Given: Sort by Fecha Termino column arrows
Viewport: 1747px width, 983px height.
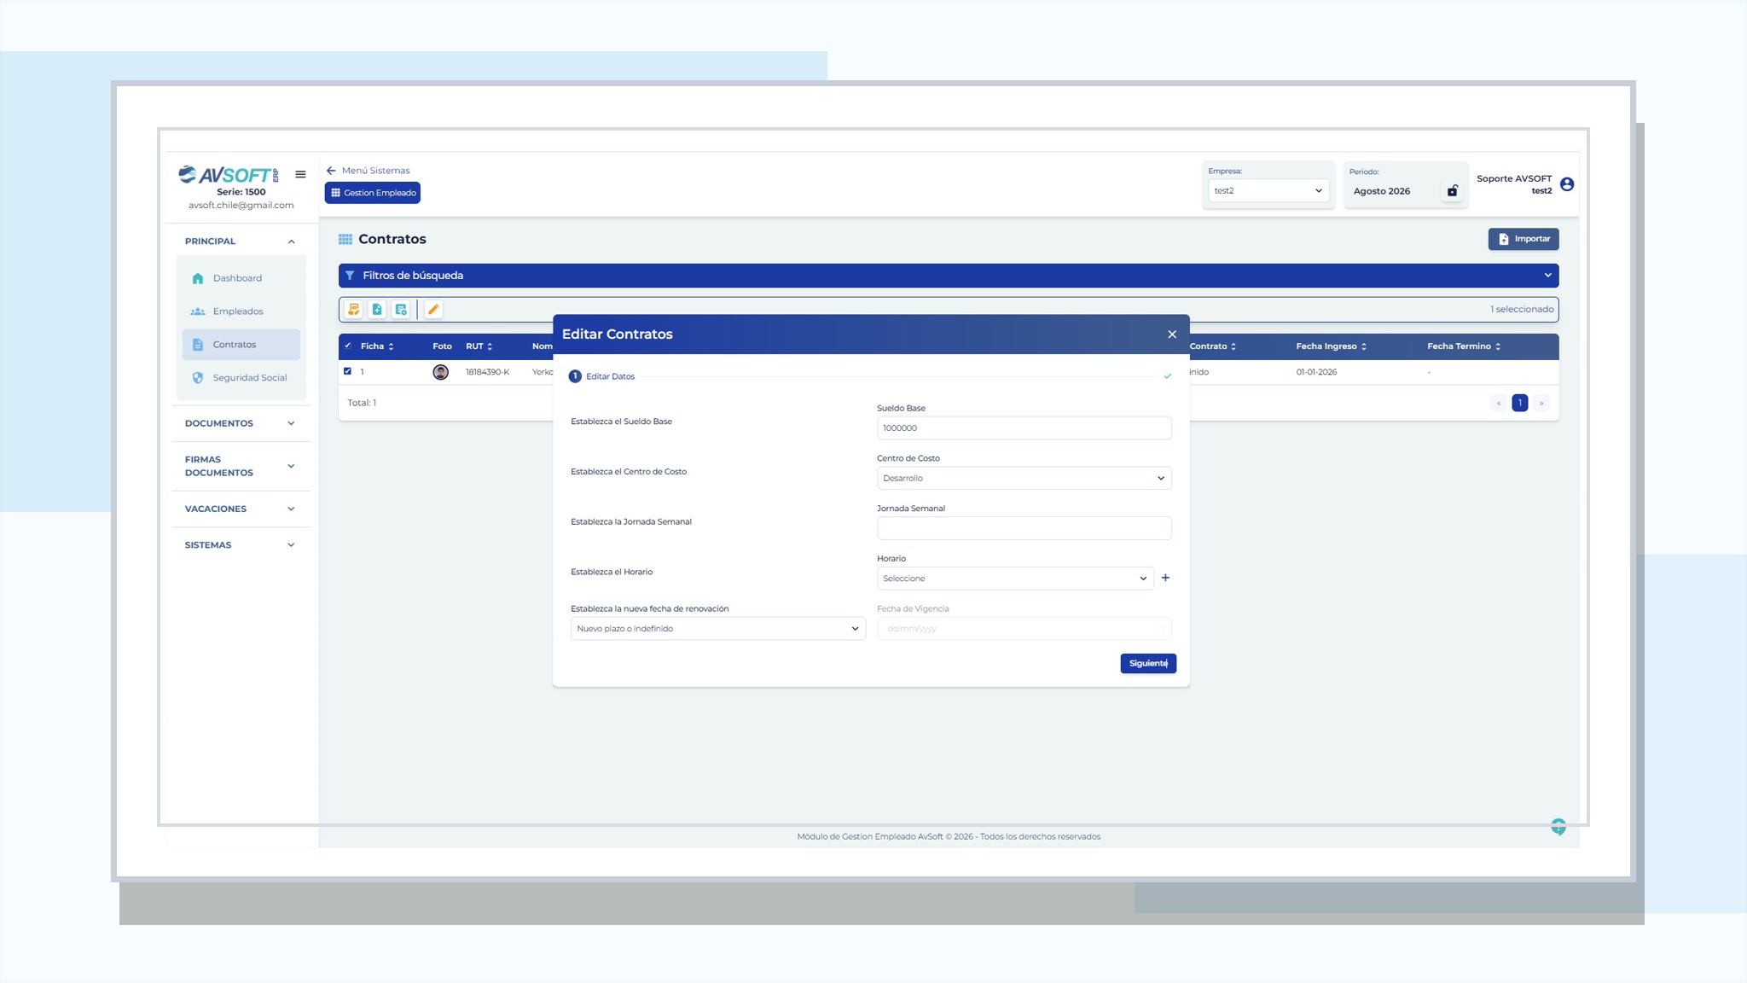Looking at the screenshot, I should (1498, 346).
